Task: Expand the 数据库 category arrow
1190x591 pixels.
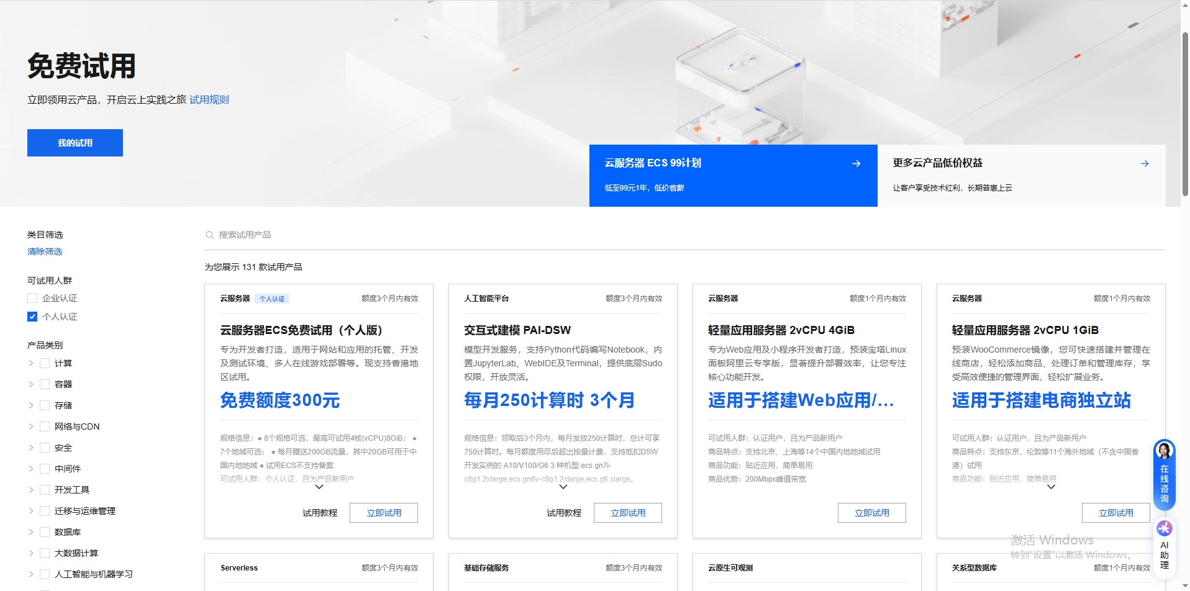Action: tap(31, 532)
